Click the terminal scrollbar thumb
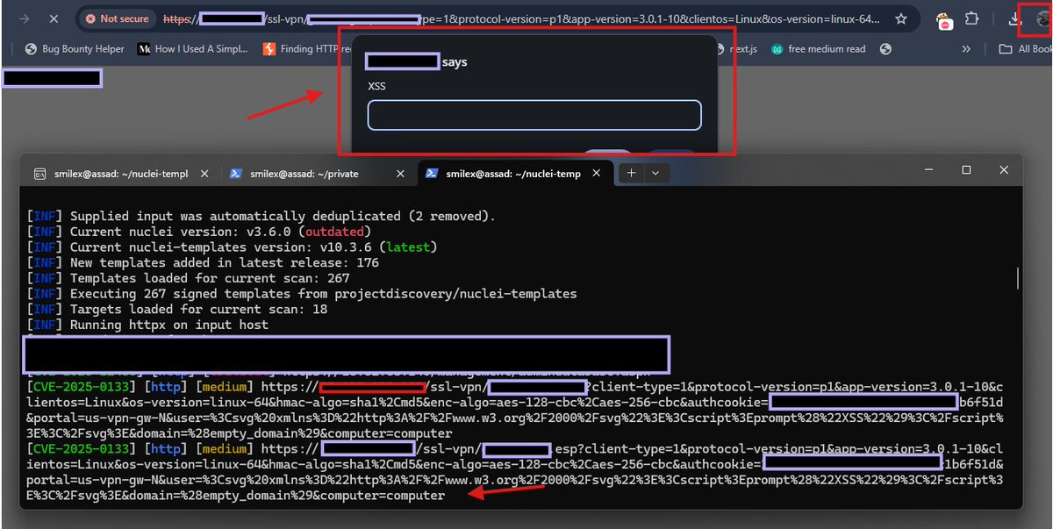Viewport: 1053px width, 529px height. (1017, 278)
